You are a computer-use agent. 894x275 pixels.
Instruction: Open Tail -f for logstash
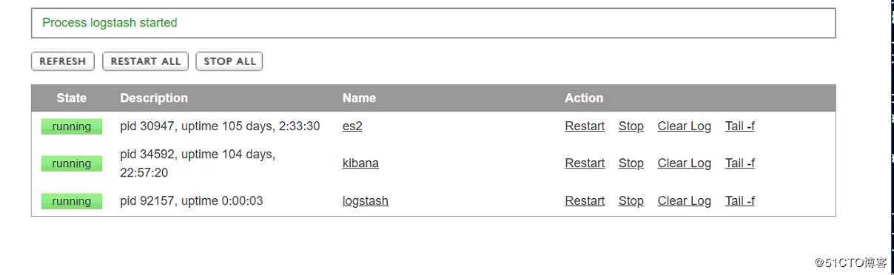pos(740,201)
